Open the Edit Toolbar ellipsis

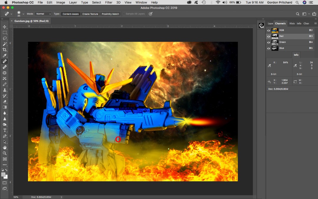(5, 165)
